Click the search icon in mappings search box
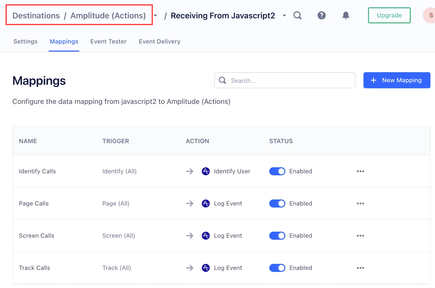The image size is (435, 288). pyautogui.click(x=222, y=80)
